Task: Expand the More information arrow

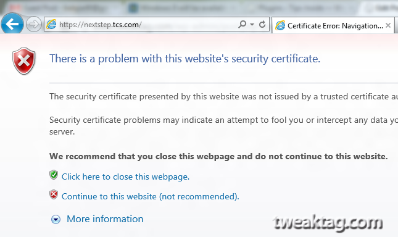Action: pyautogui.click(x=56, y=219)
